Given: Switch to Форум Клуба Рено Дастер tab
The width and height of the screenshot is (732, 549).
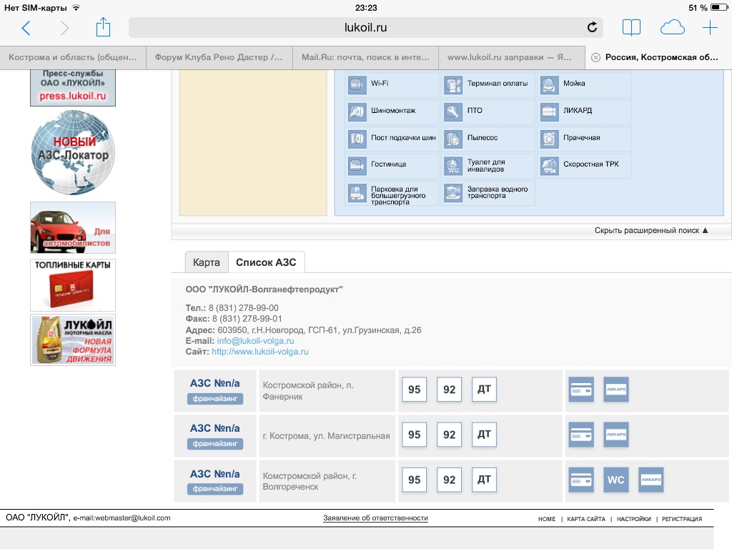Looking at the screenshot, I should (x=219, y=57).
